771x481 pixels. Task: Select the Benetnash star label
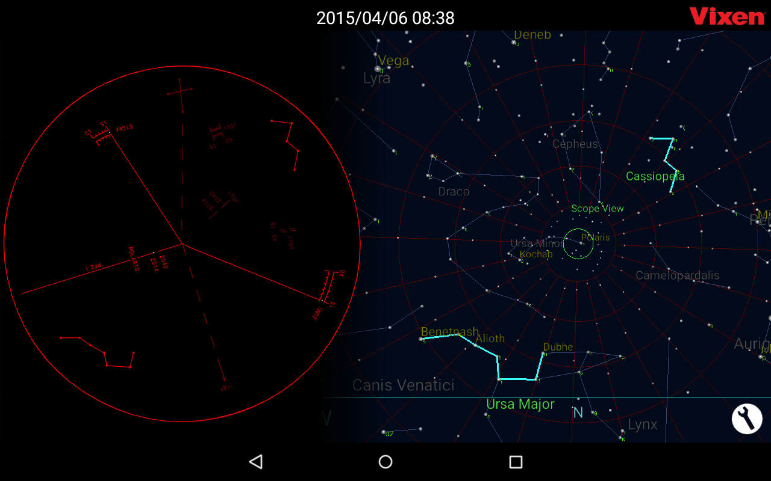[x=450, y=332]
